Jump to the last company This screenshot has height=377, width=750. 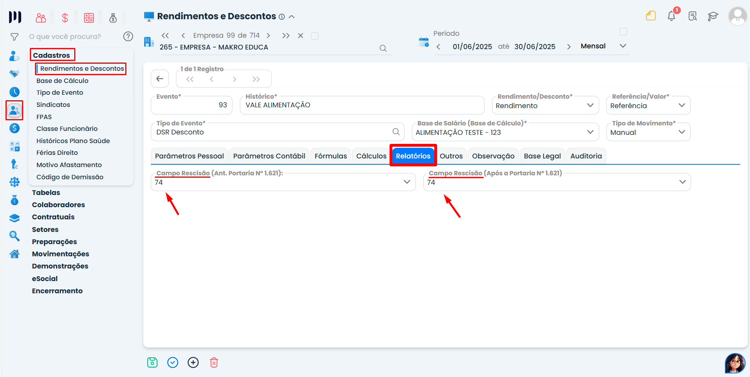click(286, 36)
